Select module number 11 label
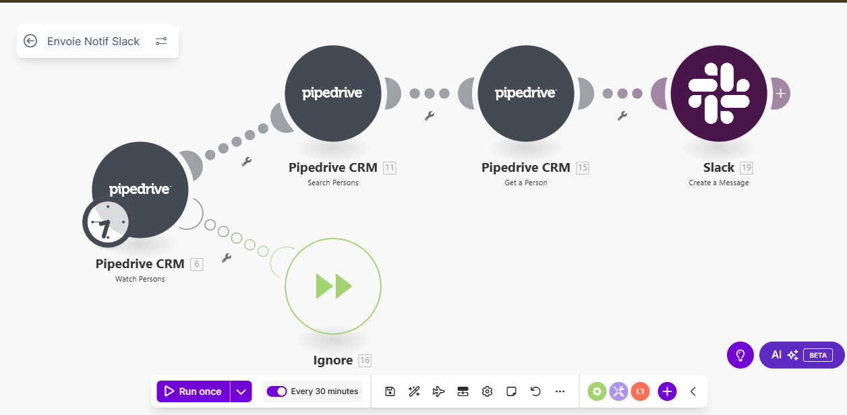Image resolution: width=847 pixels, height=415 pixels. [x=390, y=168]
